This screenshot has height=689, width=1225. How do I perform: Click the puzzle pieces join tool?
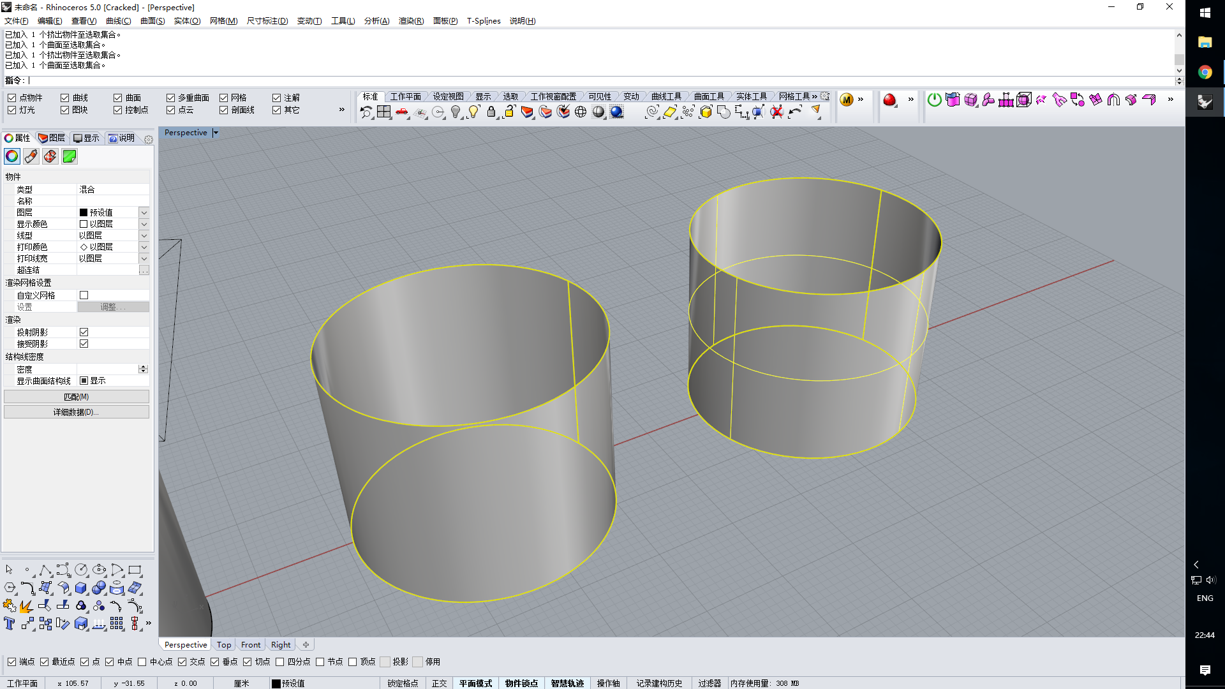pos(10,605)
